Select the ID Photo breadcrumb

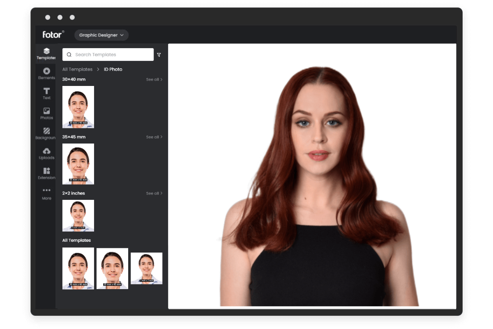[x=112, y=69]
